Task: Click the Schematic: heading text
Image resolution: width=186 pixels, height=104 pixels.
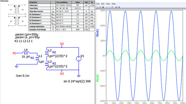Action: [x=5, y=1]
